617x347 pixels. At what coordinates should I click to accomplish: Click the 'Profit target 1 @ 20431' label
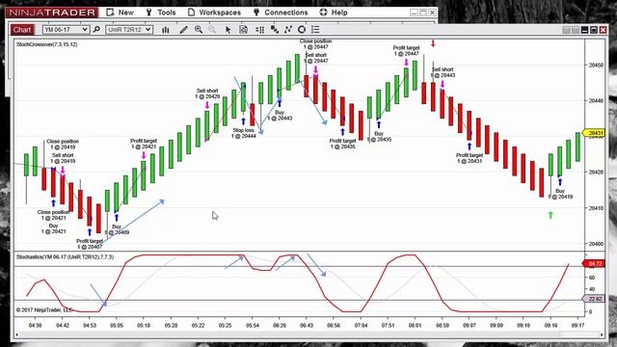pos(469,158)
